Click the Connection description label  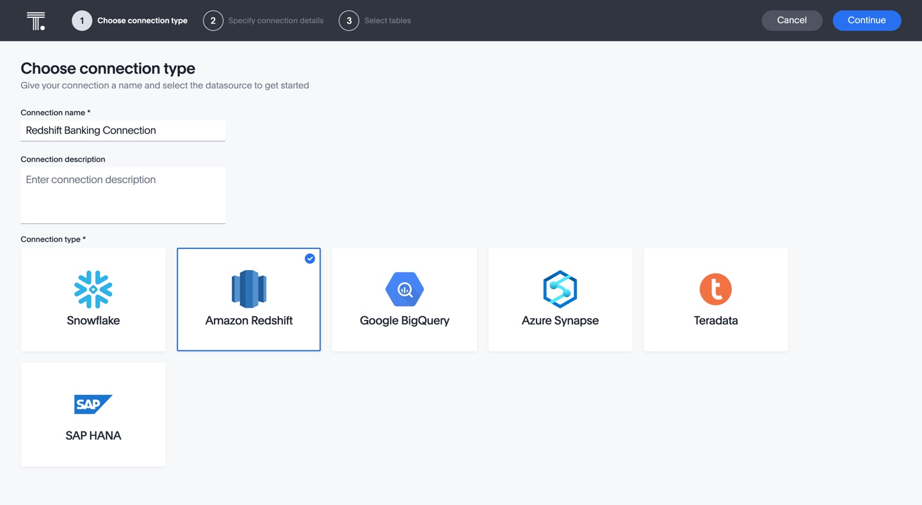point(63,159)
